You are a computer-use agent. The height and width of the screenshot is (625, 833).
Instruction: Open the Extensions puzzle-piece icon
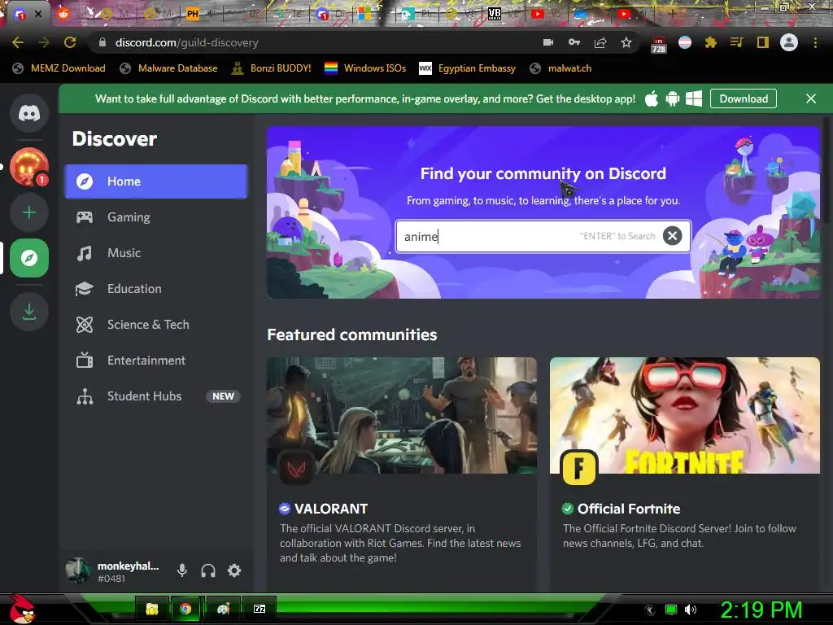[711, 42]
